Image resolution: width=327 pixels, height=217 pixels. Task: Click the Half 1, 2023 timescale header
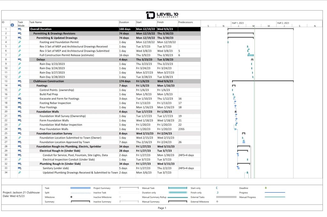[238, 23]
